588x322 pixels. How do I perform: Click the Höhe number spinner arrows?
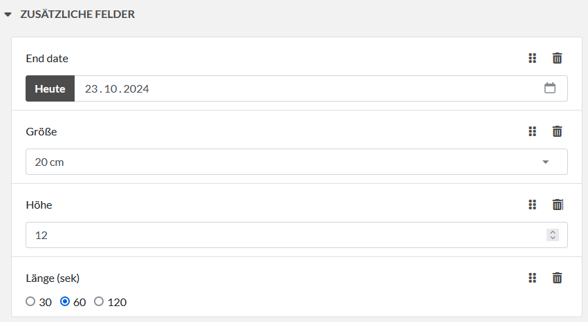coord(552,235)
